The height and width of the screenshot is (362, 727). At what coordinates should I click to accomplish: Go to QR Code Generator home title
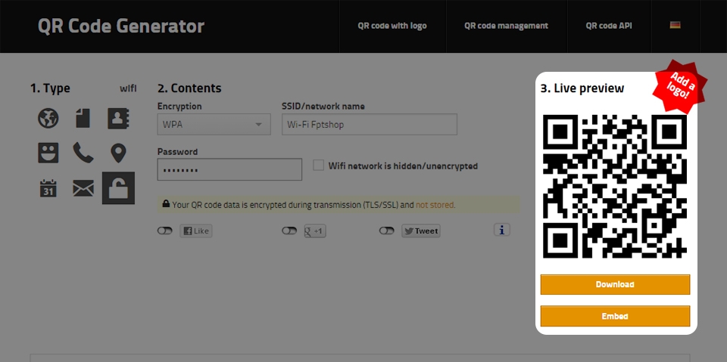[121, 26]
